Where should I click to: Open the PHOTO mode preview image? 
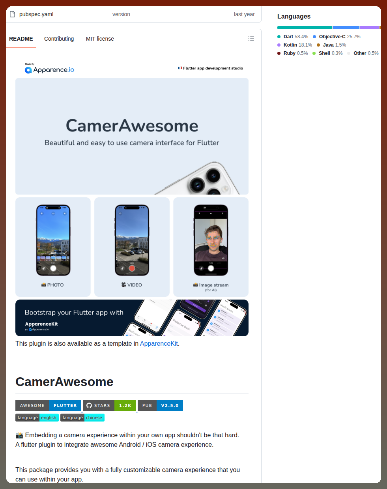point(53,247)
